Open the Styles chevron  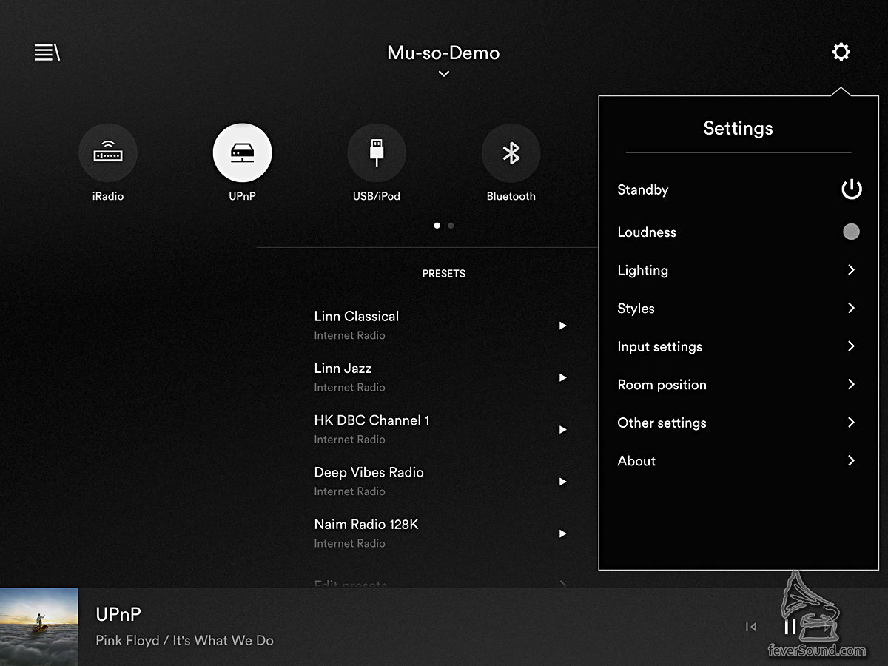(851, 308)
